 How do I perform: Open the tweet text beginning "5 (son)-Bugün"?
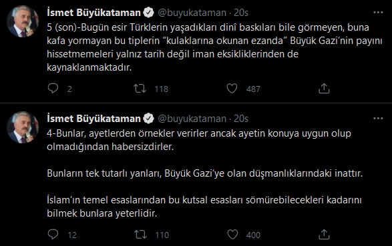click(x=214, y=47)
